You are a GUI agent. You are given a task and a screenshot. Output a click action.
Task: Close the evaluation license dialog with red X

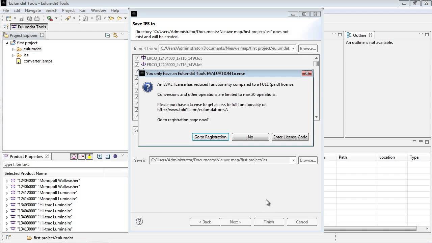(x=307, y=73)
